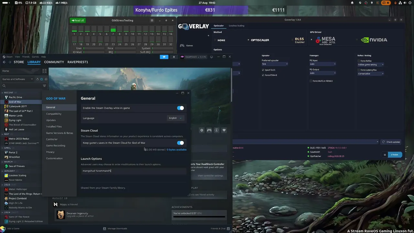The height and width of the screenshot is (233, 414).
Task: Sort library by recent activity clock icon
Action: pos(42,79)
